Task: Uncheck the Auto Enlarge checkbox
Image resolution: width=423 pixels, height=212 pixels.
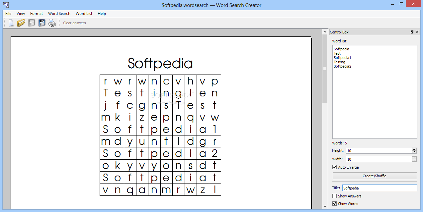Action: (x=335, y=167)
